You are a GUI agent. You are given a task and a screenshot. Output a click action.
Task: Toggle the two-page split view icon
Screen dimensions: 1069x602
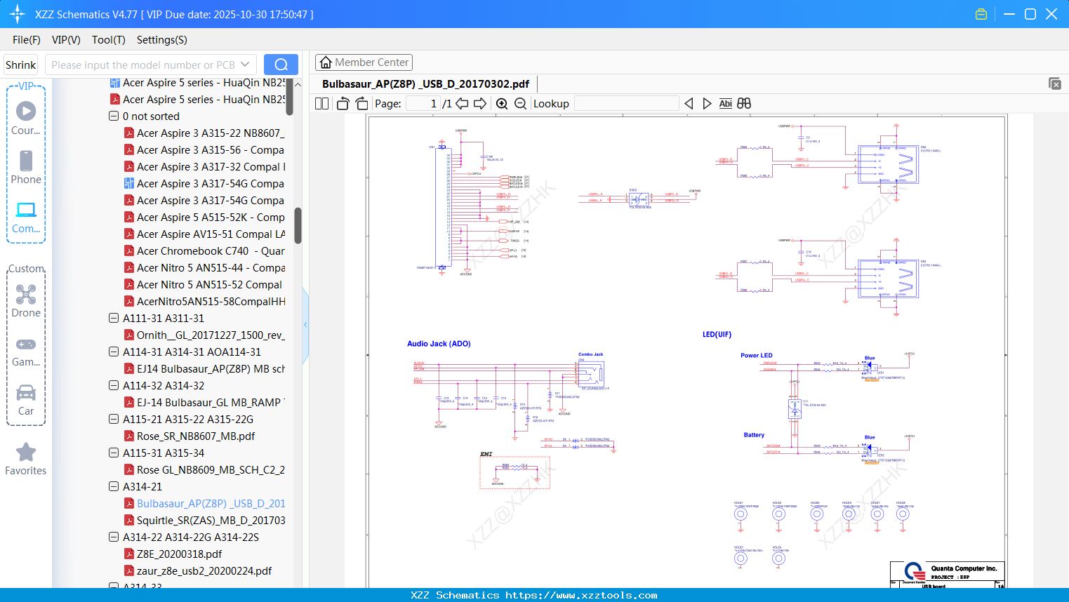coord(322,104)
